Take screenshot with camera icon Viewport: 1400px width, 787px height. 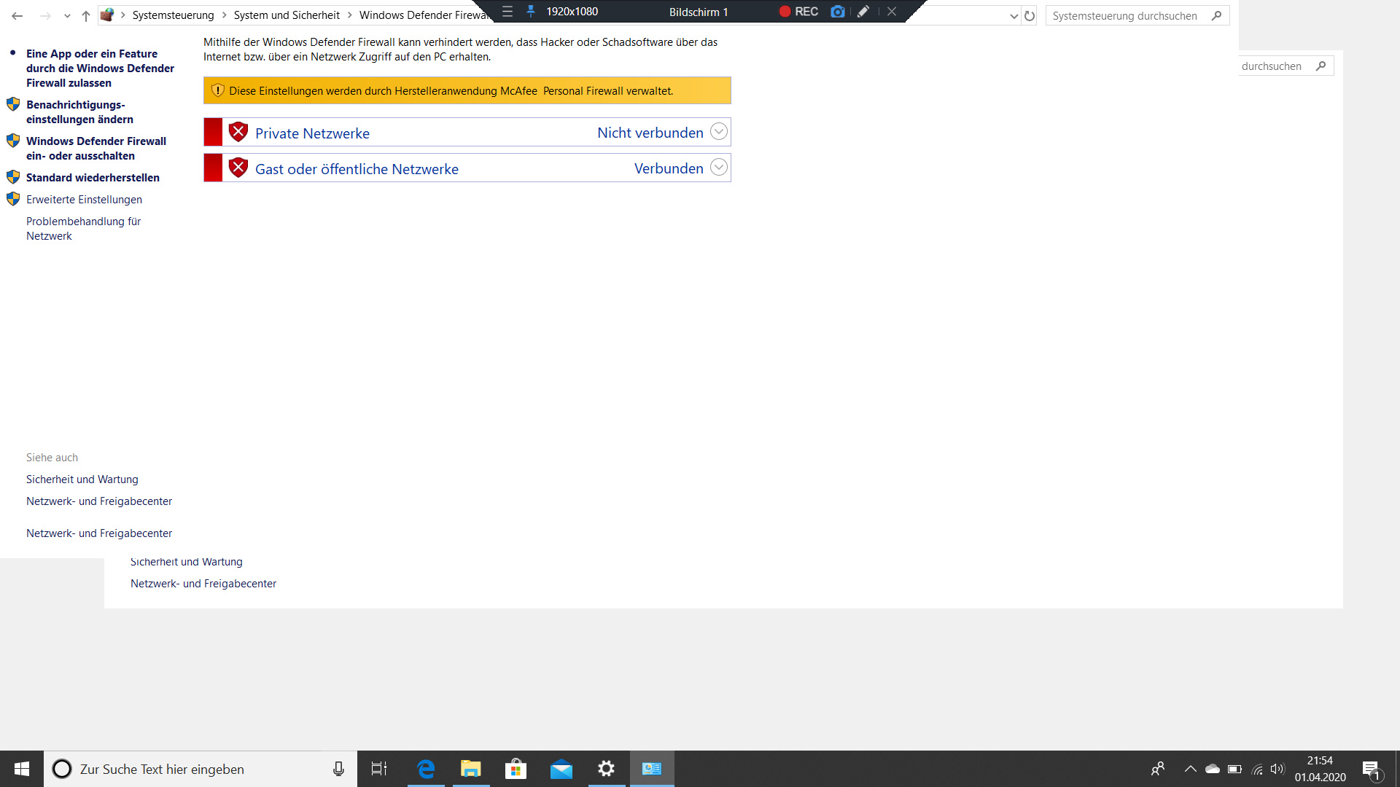pos(838,12)
